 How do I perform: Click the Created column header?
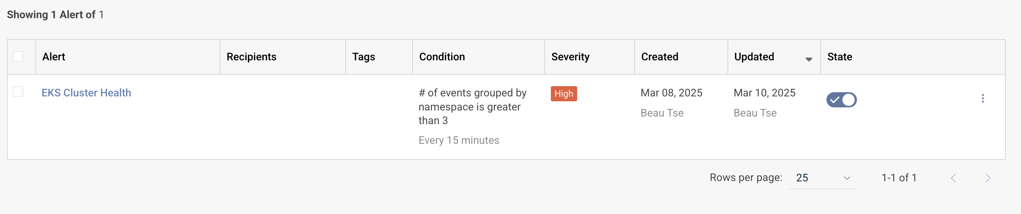point(659,57)
